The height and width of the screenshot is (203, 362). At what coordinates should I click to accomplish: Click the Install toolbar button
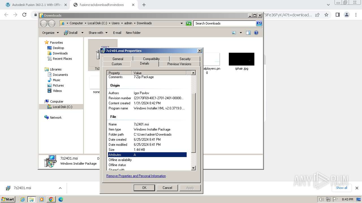click(71, 33)
